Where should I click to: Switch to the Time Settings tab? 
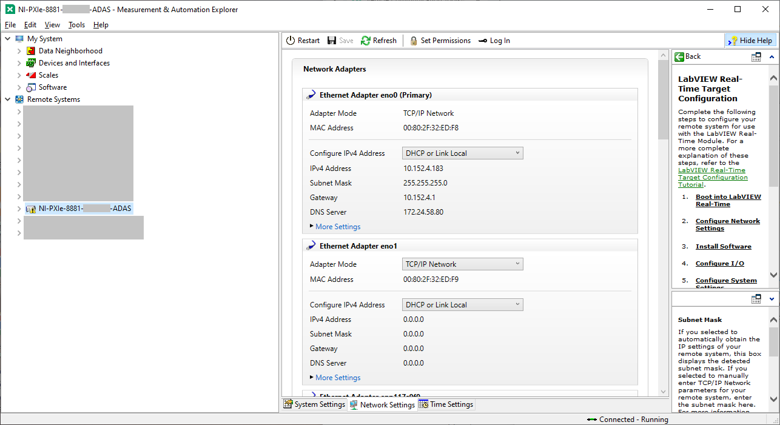(446, 404)
